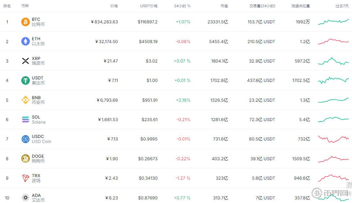Image resolution: width=352 pixels, height=203 pixels.
Task: Click the yellow BNB logo icon
Action: click(x=25, y=100)
